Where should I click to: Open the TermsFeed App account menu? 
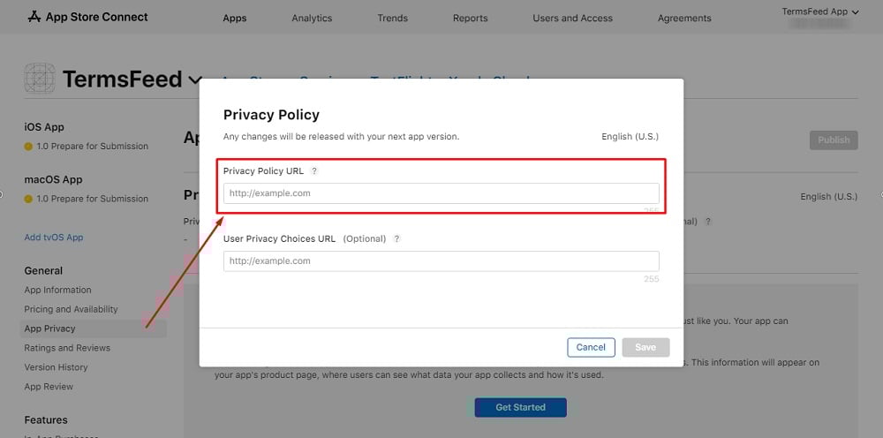click(x=820, y=11)
